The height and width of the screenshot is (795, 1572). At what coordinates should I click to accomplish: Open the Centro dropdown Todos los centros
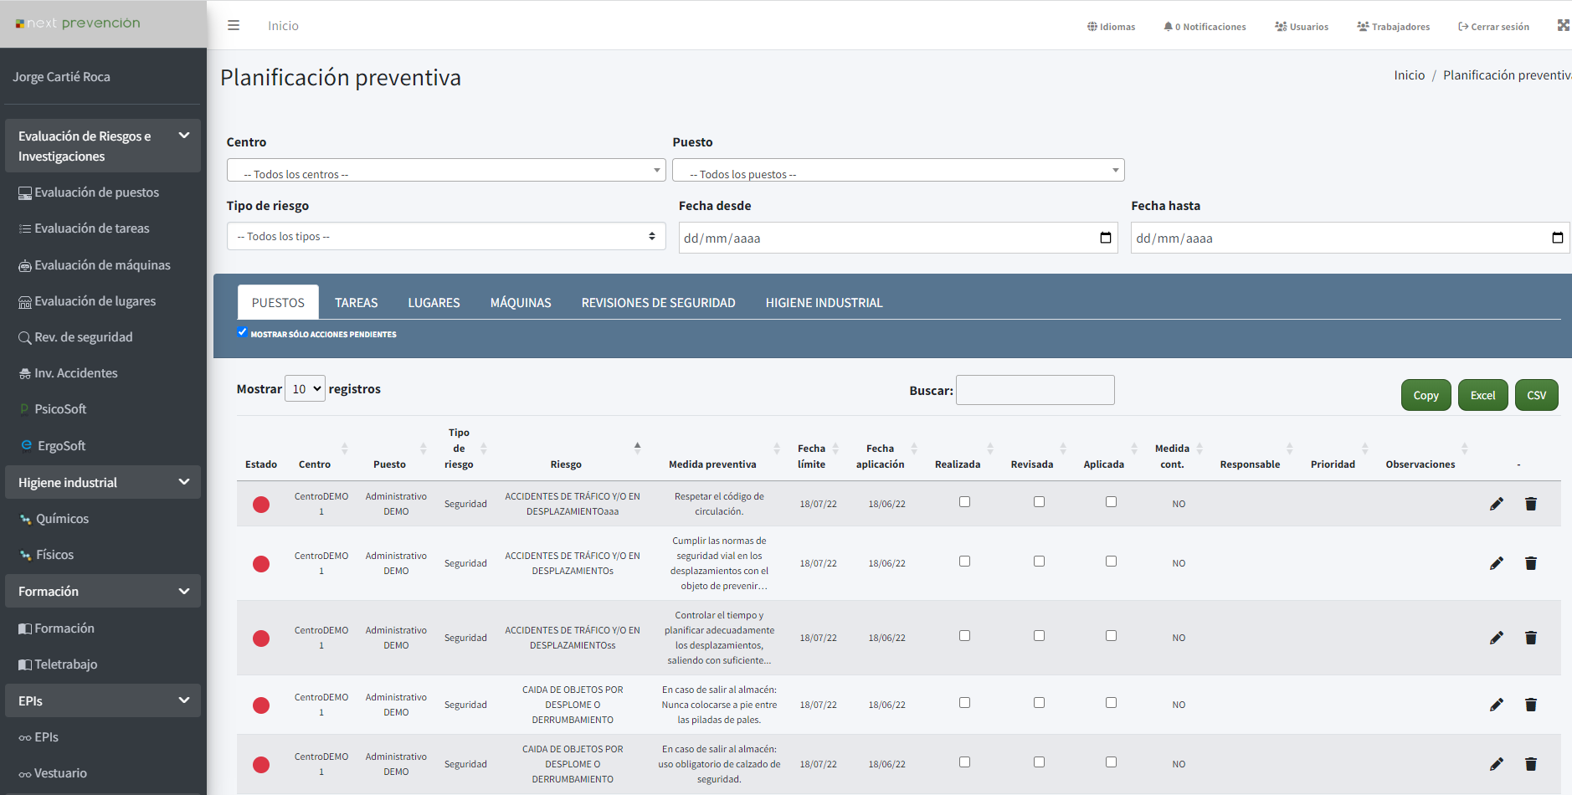(x=446, y=171)
